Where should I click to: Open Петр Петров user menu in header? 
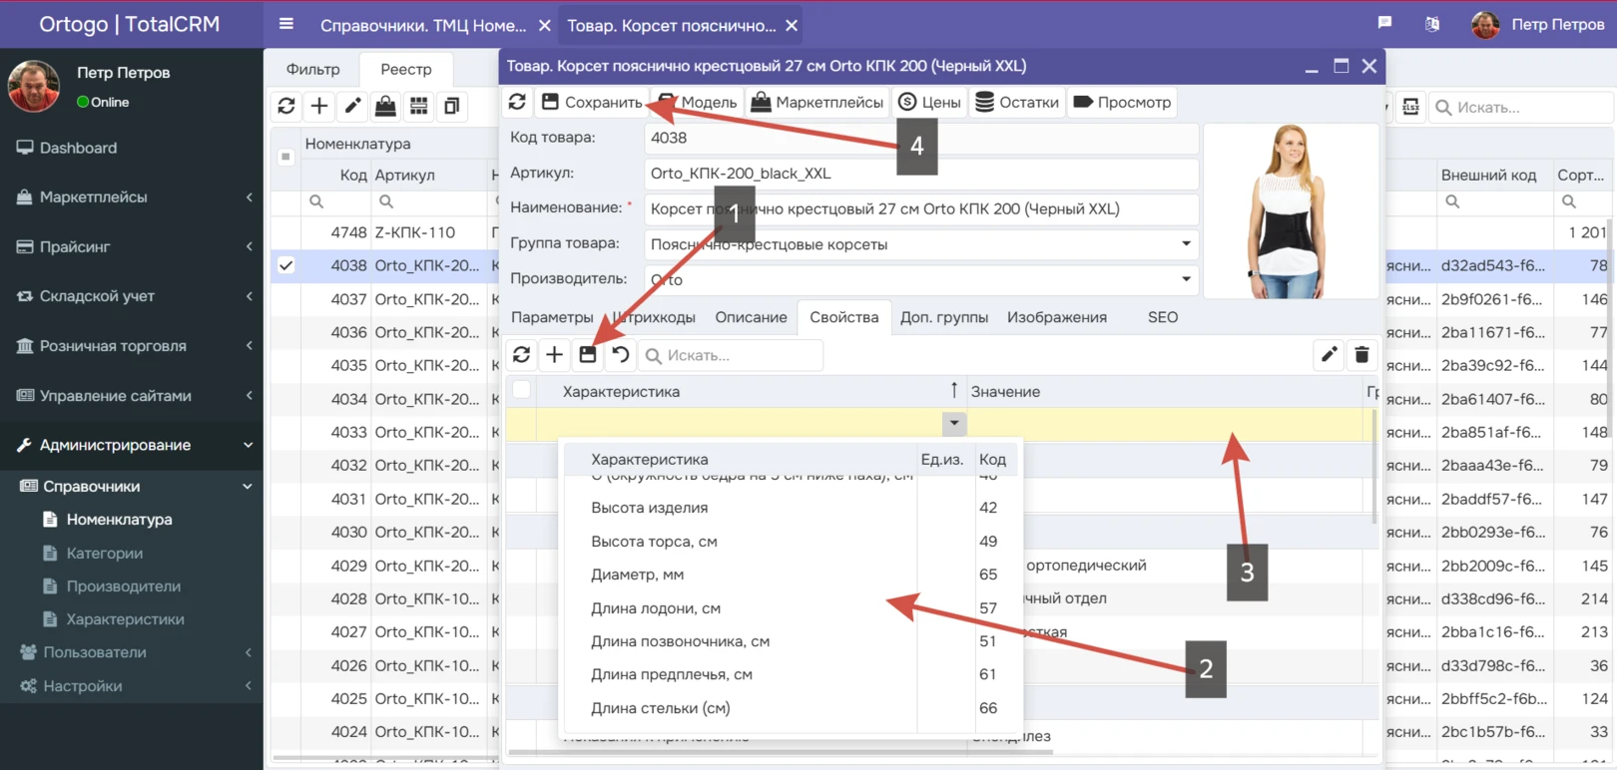point(1537,24)
